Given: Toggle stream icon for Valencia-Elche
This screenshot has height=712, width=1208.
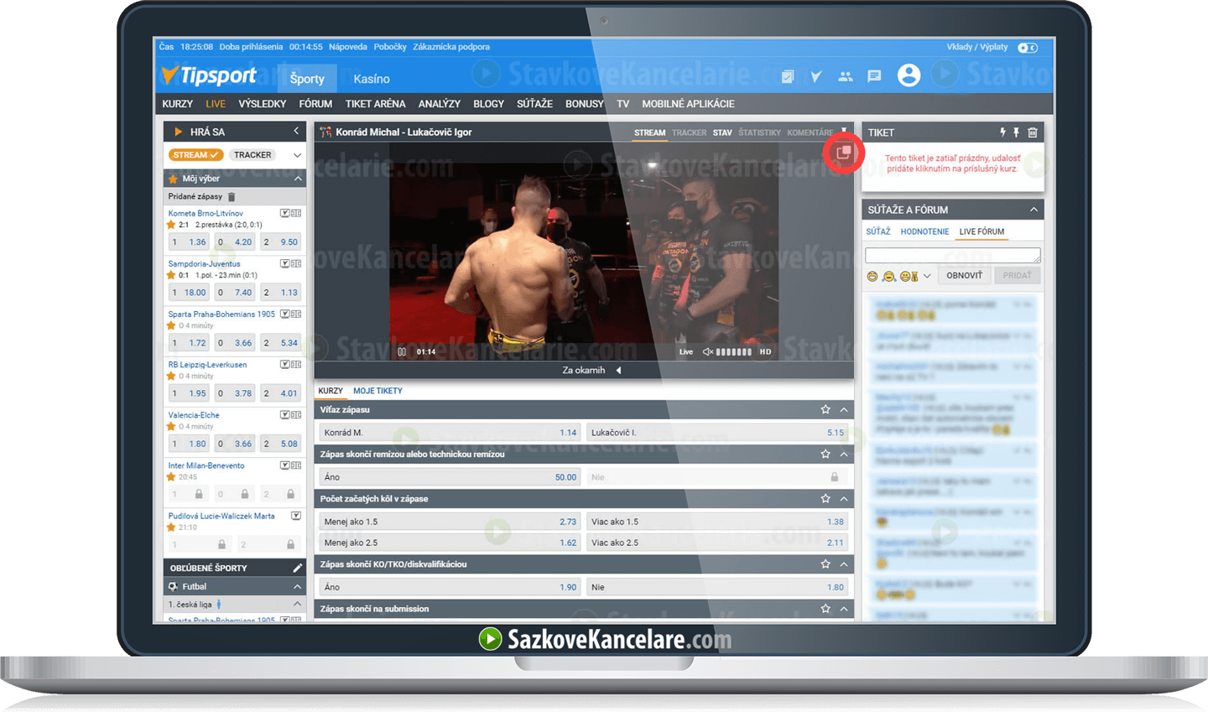Looking at the screenshot, I should click(285, 415).
